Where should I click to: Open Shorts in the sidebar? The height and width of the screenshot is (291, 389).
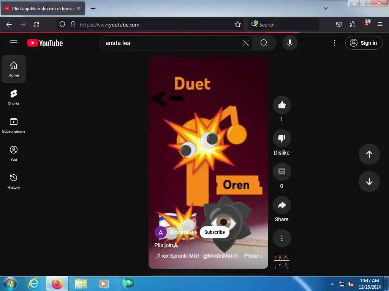pos(14,97)
